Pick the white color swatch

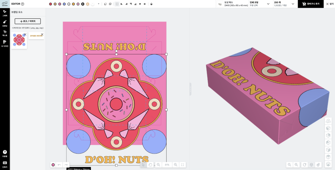69,4
